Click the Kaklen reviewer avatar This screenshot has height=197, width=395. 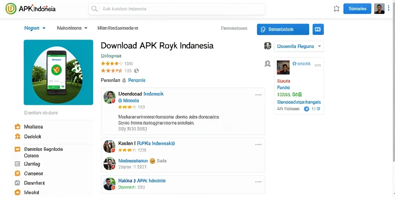click(x=109, y=146)
